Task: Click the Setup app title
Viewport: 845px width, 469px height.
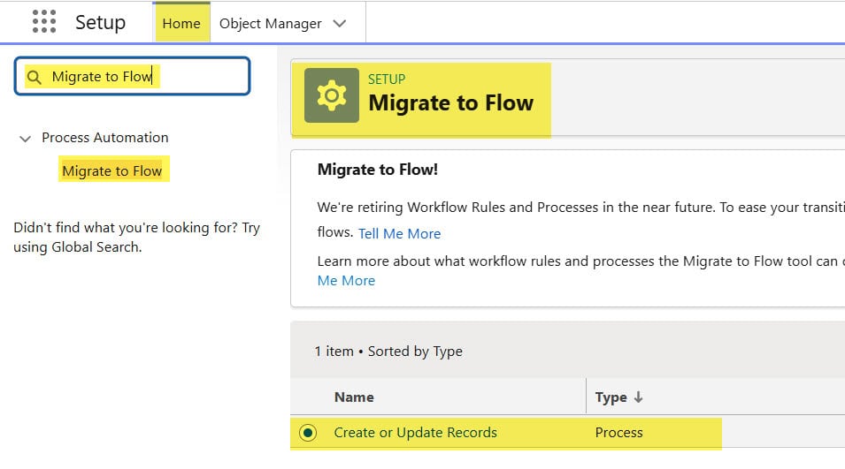Action: point(100,23)
